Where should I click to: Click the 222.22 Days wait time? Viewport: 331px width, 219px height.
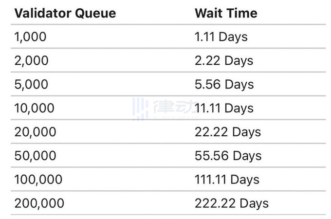(231, 203)
